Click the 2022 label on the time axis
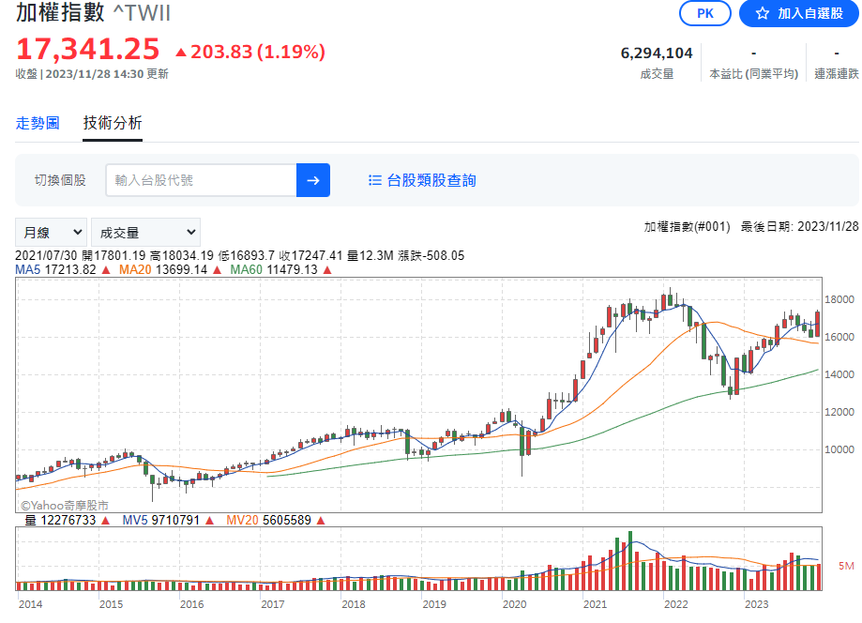The image size is (862, 623). [x=675, y=604]
